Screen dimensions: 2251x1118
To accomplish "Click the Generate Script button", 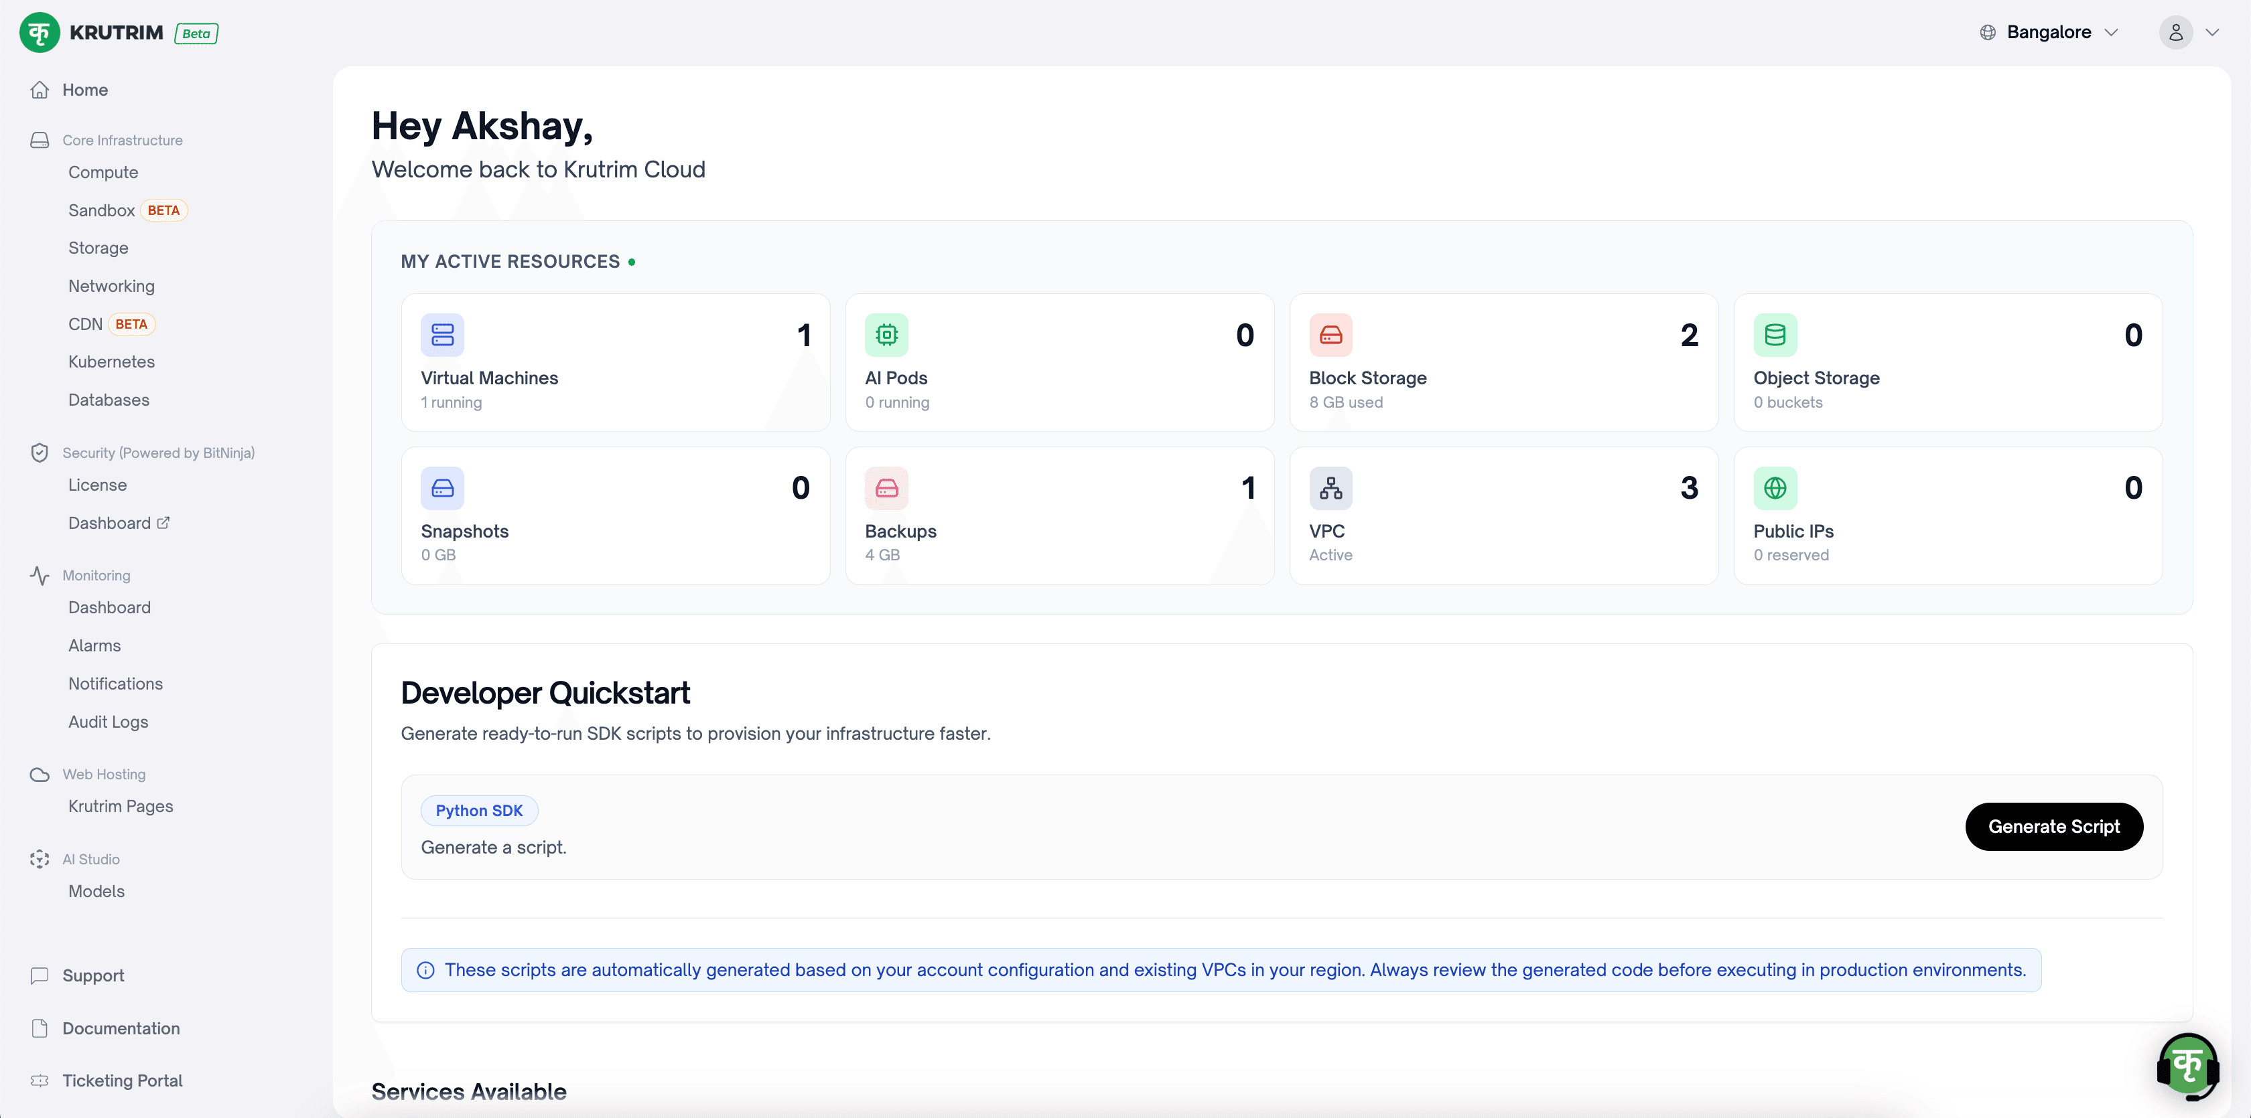I will (x=2053, y=826).
